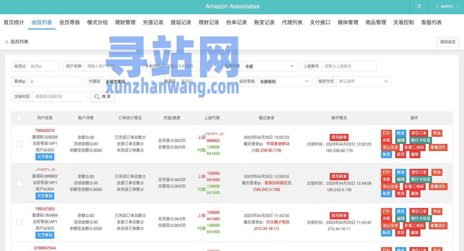Go to the 理财记录 tab
Screen dimensions: 464x251
pyautogui.click(x=209, y=22)
